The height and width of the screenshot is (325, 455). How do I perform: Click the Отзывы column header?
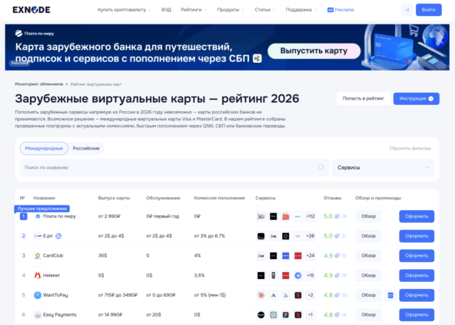[x=332, y=198]
